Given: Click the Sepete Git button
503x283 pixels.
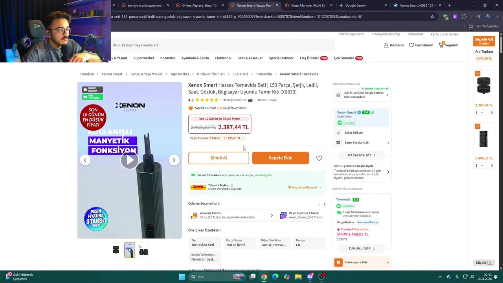Looking at the screenshot, I should [484, 41].
